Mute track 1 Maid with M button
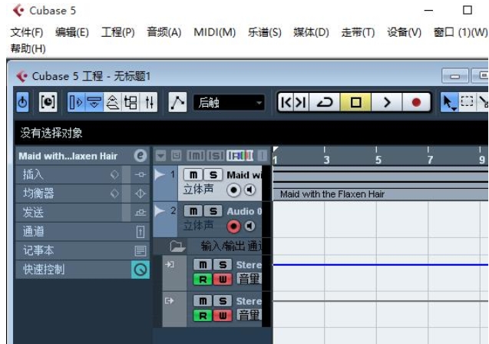 [193, 174]
